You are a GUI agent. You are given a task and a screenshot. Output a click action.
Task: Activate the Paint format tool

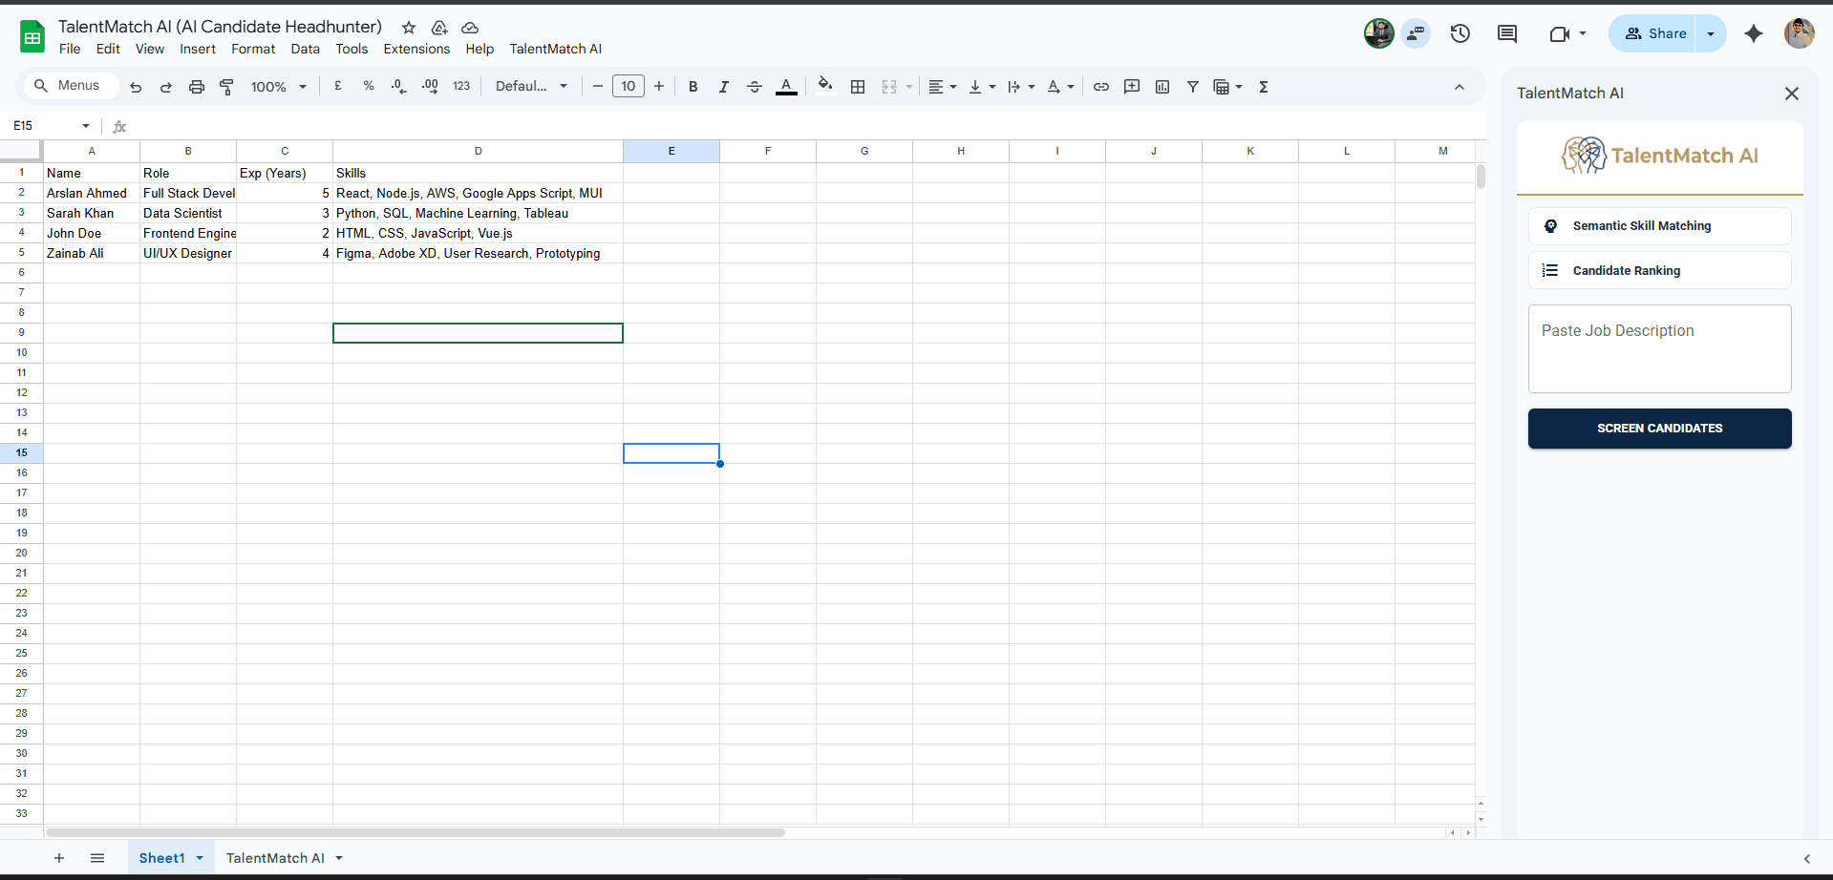coord(227,87)
